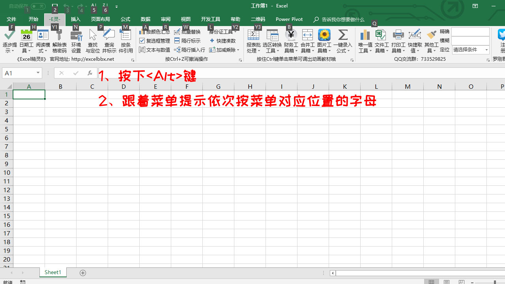Add a new worksheet with the plus button
The image size is (505, 284).
click(83, 272)
